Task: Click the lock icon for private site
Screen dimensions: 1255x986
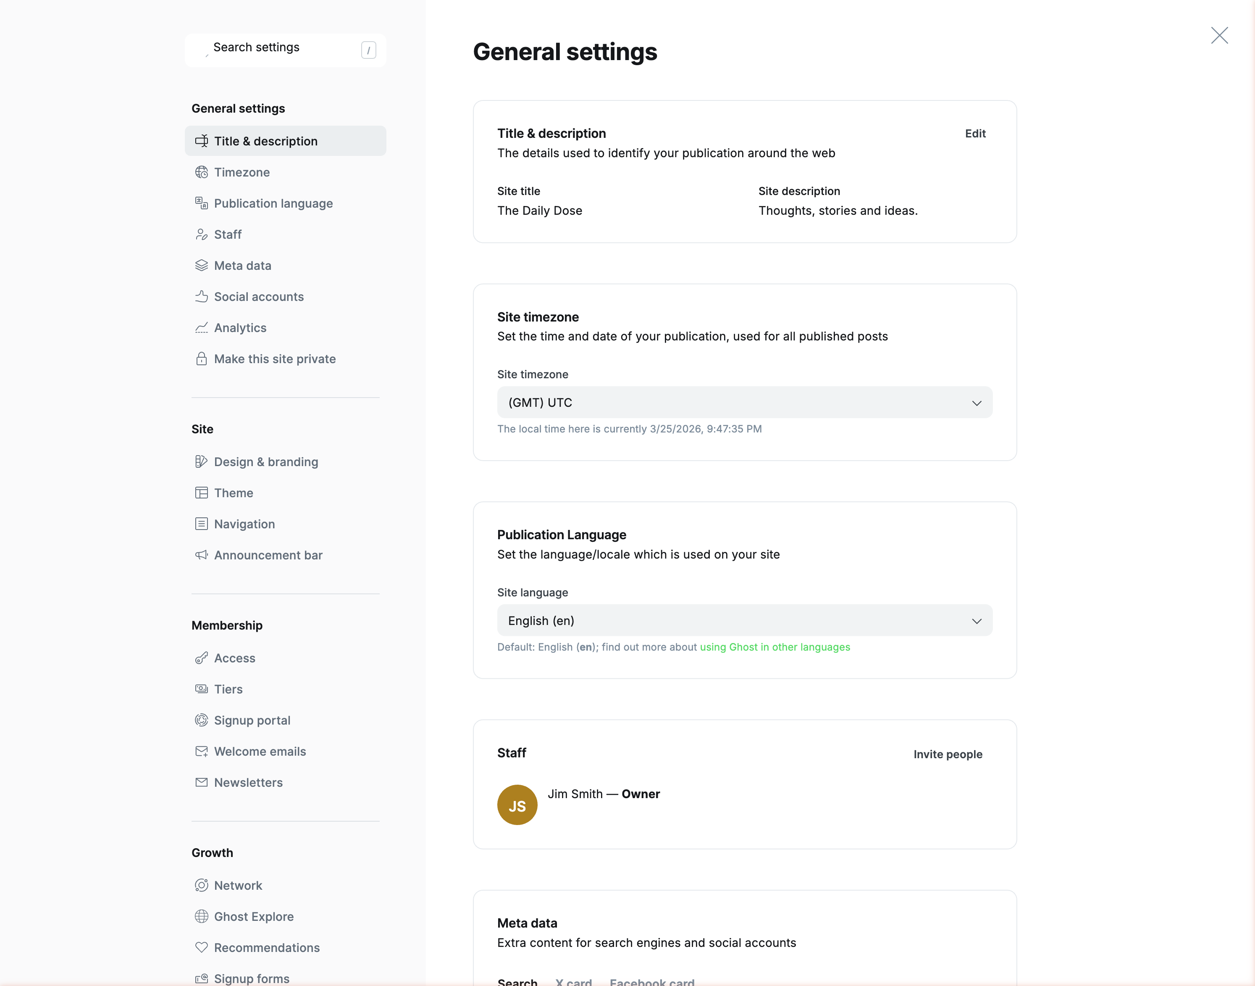Action: coord(201,359)
